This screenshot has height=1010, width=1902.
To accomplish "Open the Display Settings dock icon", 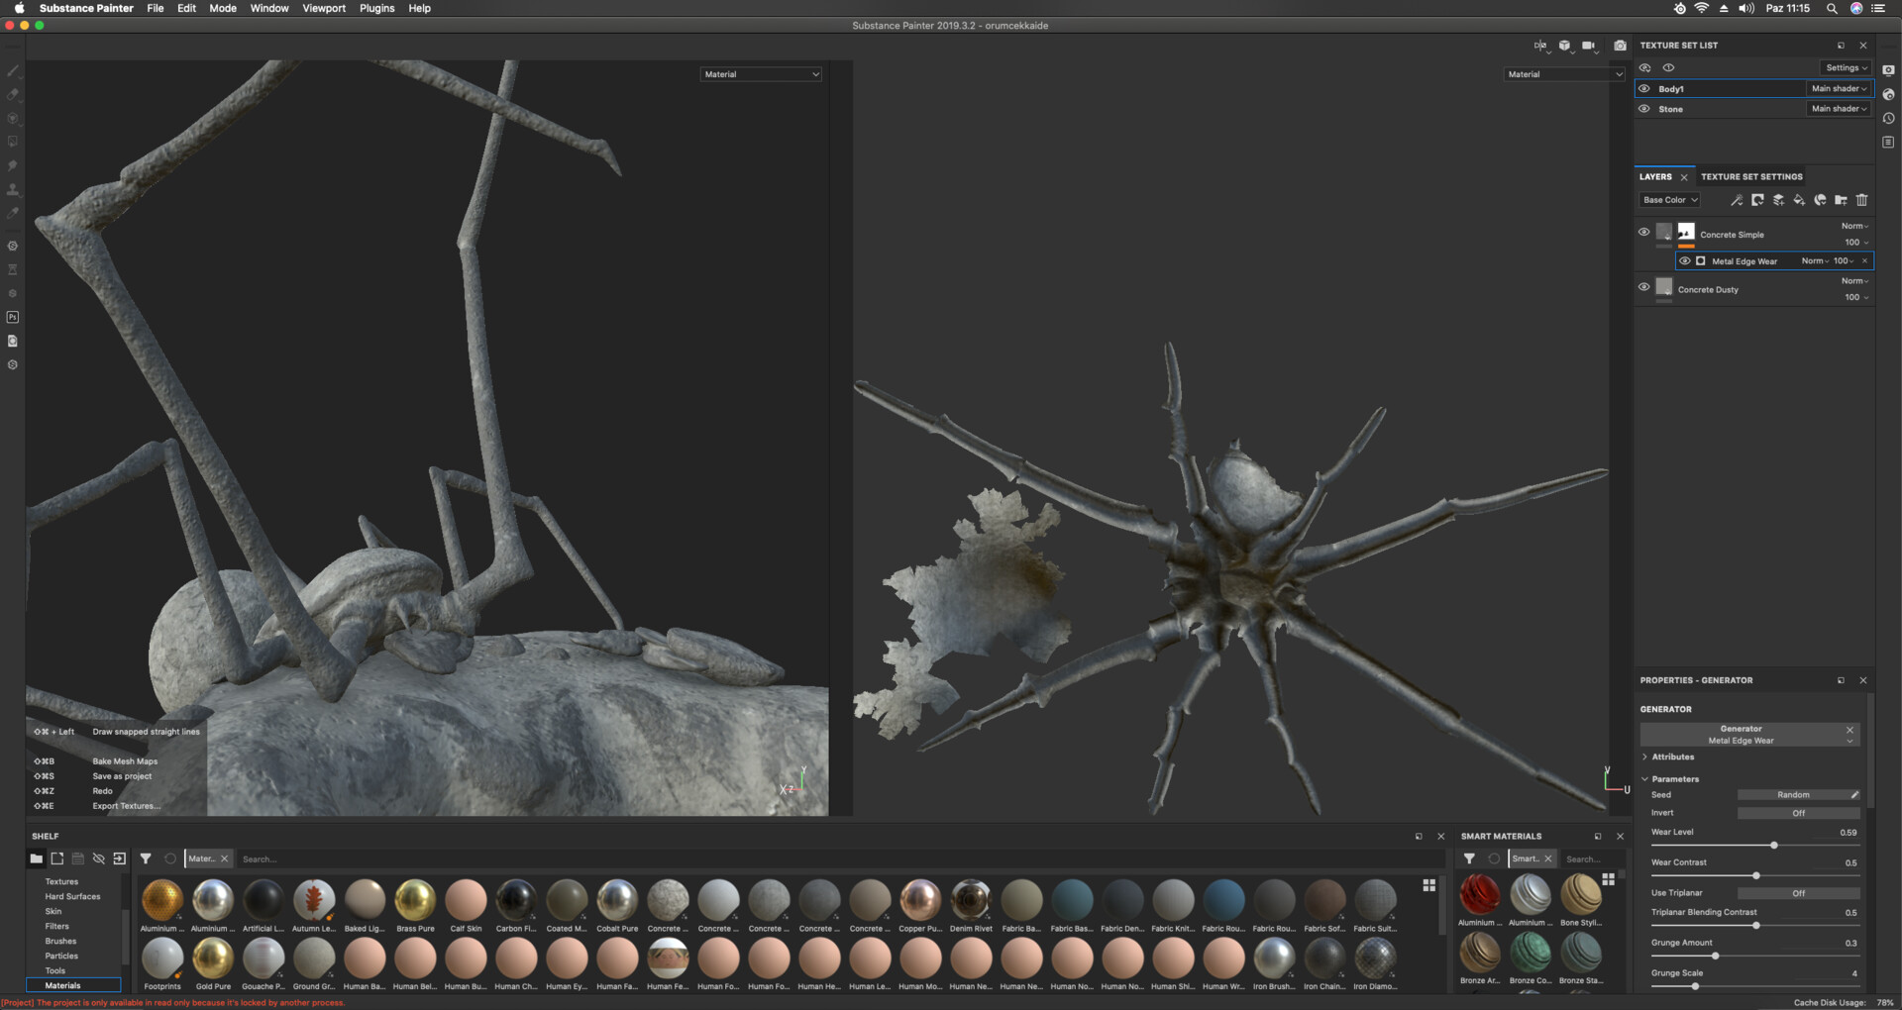I will (1888, 70).
